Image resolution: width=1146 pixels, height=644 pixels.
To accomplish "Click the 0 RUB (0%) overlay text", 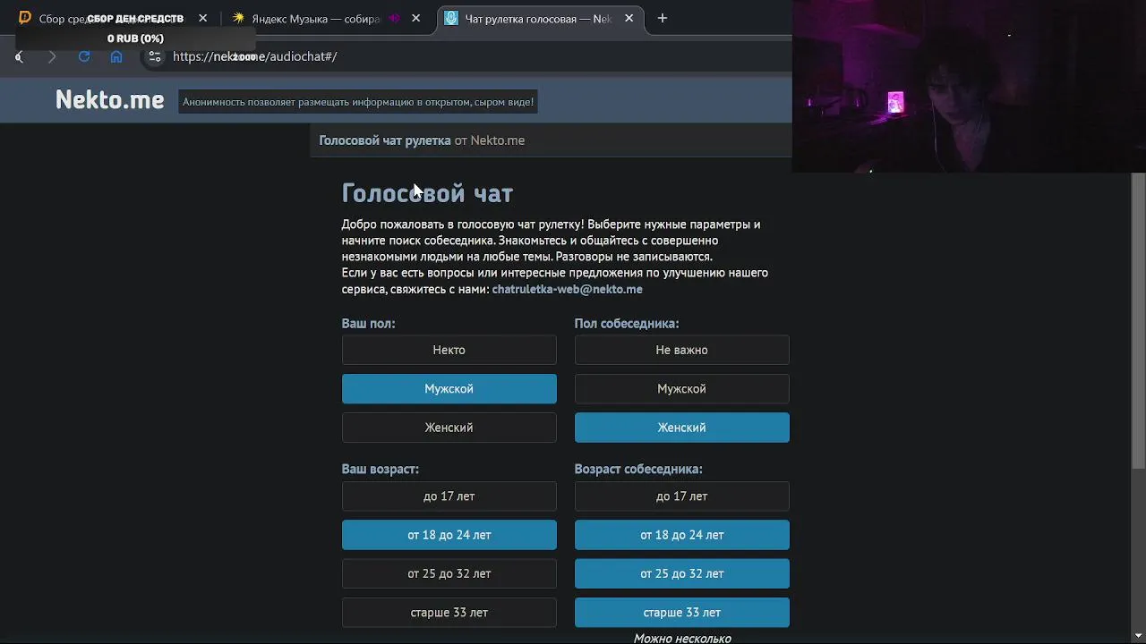I will [135, 38].
